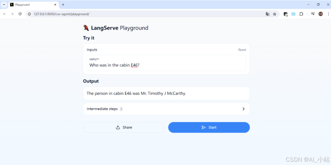Click the LangServe parrot logo

pyautogui.click(x=86, y=28)
